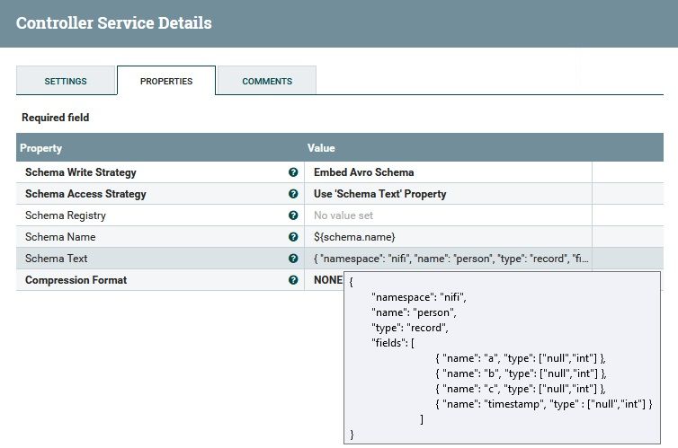Click help icon next to Schema Access Strategy
This screenshot has height=448, width=678.
click(293, 194)
